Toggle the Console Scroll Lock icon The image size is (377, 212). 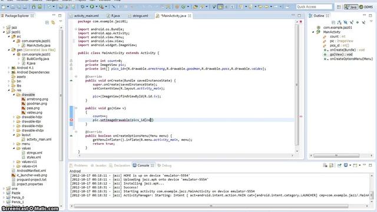[x=331, y=165]
